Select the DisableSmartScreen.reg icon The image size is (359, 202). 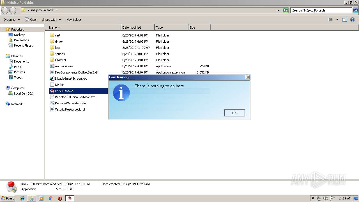(52, 79)
